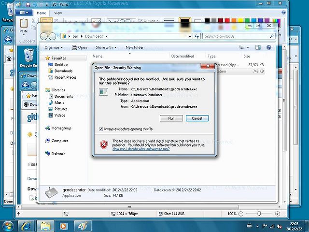Click the network signal icon in system tray

point(272,226)
